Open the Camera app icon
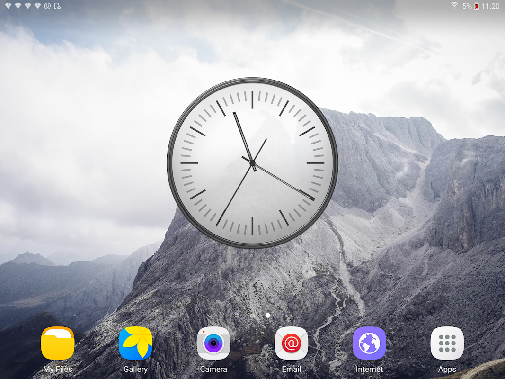Image resolution: width=505 pixels, height=379 pixels. click(213, 343)
